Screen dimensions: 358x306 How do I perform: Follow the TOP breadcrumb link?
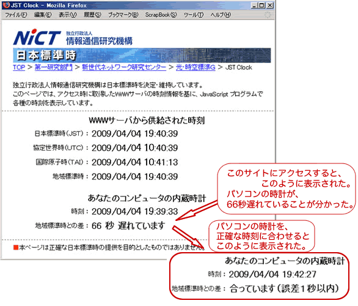[x=19, y=67]
